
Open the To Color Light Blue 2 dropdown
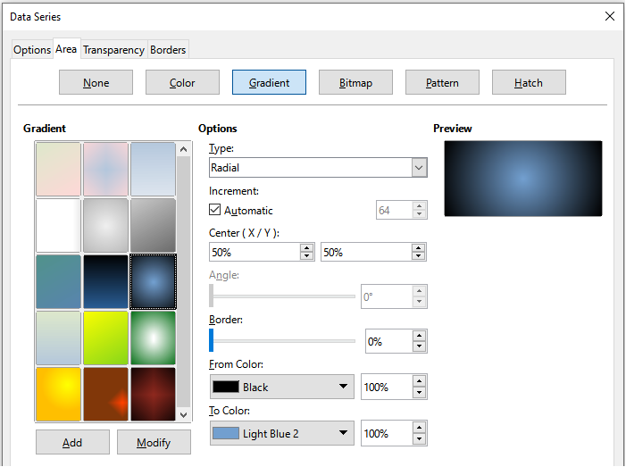282,433
